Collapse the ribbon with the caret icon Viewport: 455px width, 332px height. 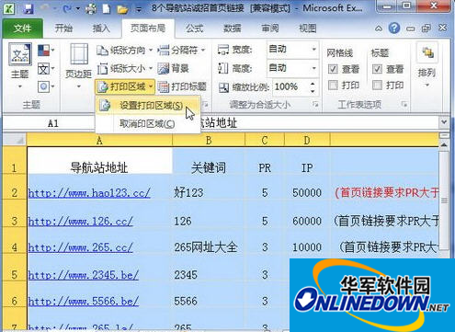point(379,29)
